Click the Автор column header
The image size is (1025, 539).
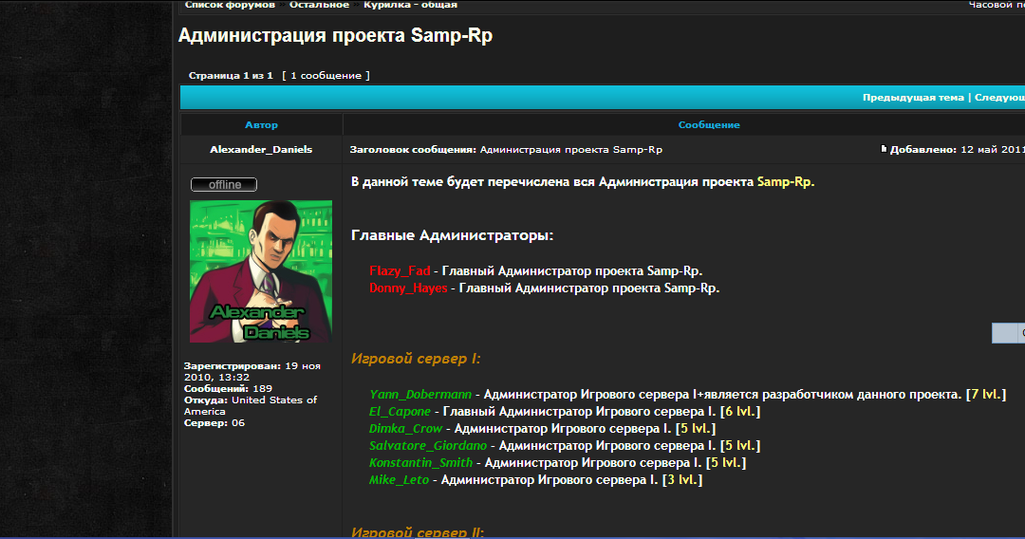pos(261,125)
